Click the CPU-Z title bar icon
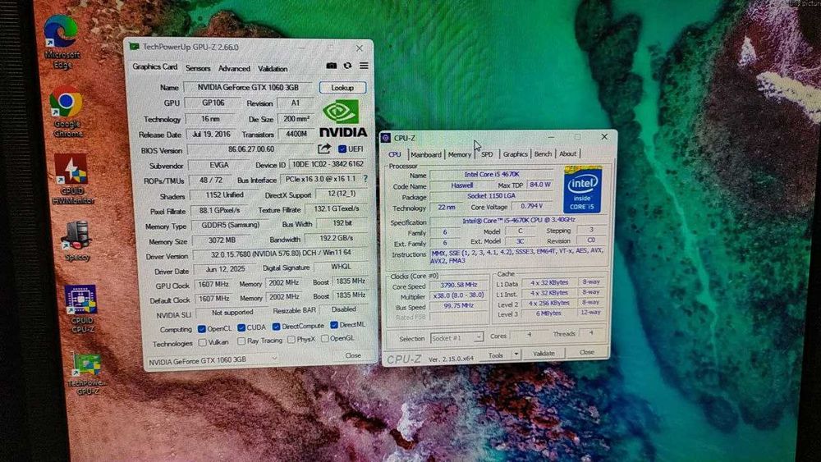821x462 pixels. [x=386, y=138]
